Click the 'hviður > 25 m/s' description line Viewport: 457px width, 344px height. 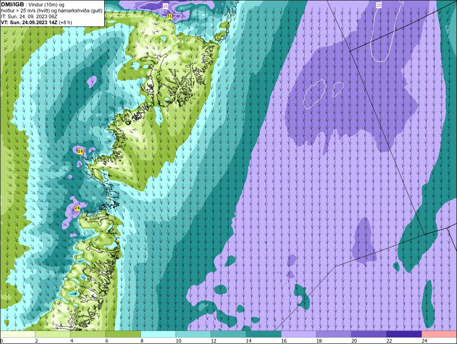(x=52, y=11)
